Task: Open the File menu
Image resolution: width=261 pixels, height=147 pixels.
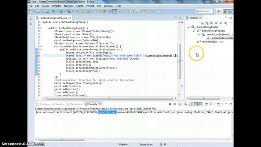Action: (31, 6)
